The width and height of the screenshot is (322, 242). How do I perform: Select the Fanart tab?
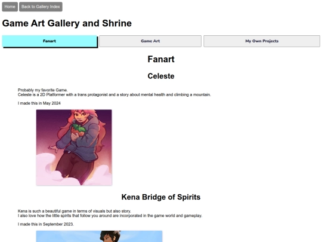coord(49,41)
